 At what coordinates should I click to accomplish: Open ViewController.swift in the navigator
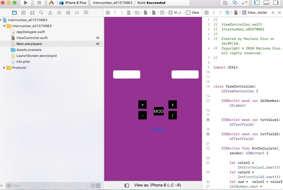click(x=32, y=38)
